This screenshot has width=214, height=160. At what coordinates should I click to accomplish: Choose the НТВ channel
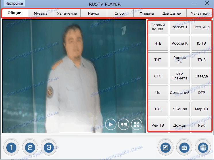click(x=158, y=43)
